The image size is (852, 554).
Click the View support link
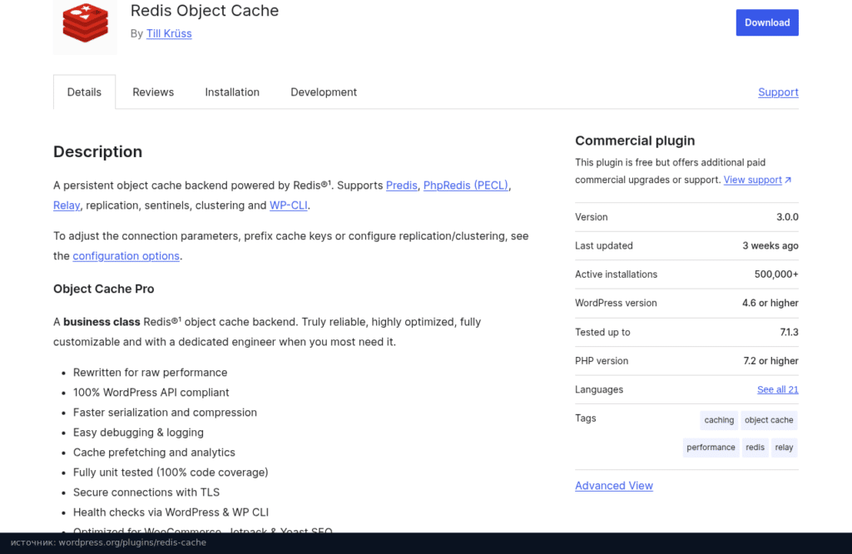pyautogui.click(x=752, y=180)
